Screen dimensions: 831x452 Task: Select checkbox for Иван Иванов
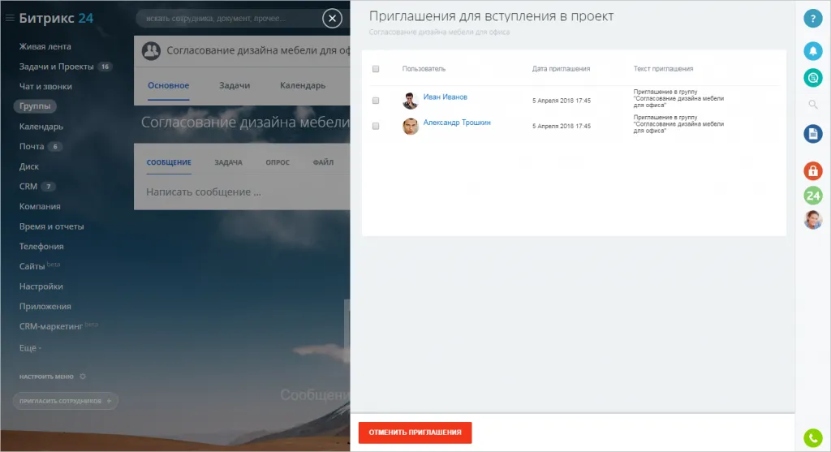376,101
